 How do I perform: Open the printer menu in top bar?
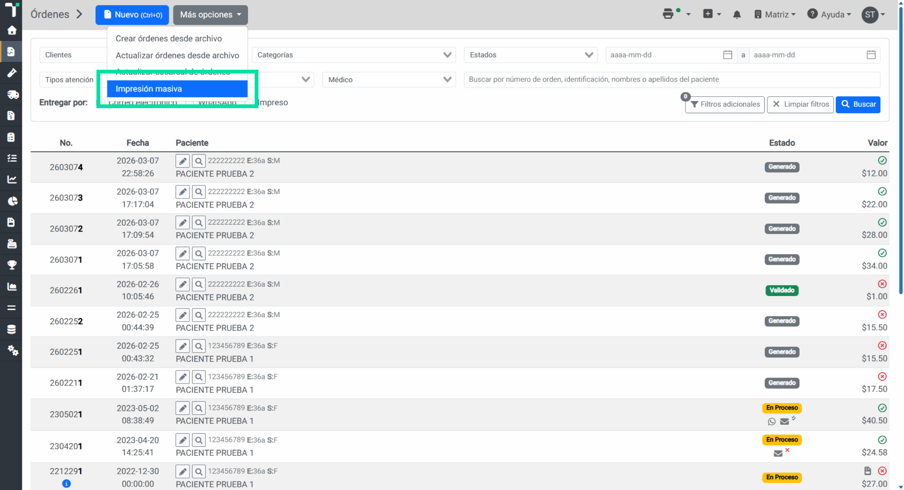pos(676,14)
